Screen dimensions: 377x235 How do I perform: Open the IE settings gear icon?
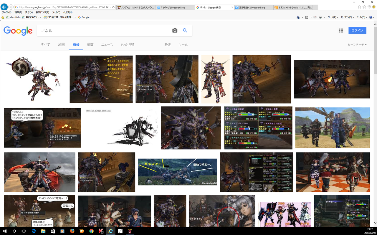369,7
